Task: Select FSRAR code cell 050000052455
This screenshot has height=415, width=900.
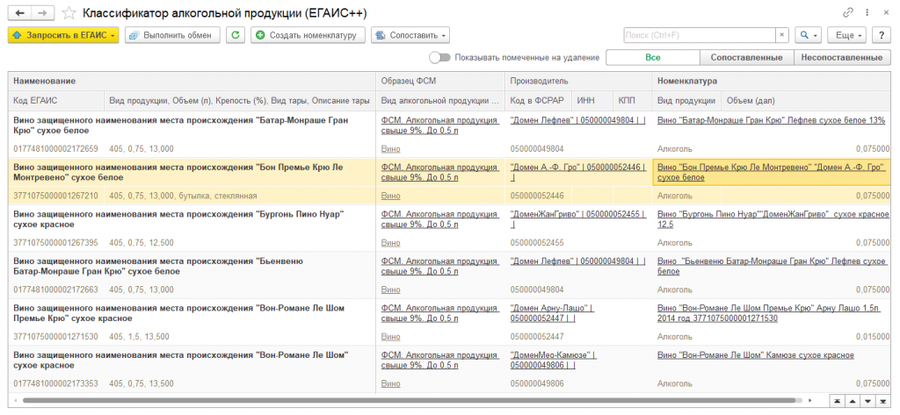Action: (539, 242)
